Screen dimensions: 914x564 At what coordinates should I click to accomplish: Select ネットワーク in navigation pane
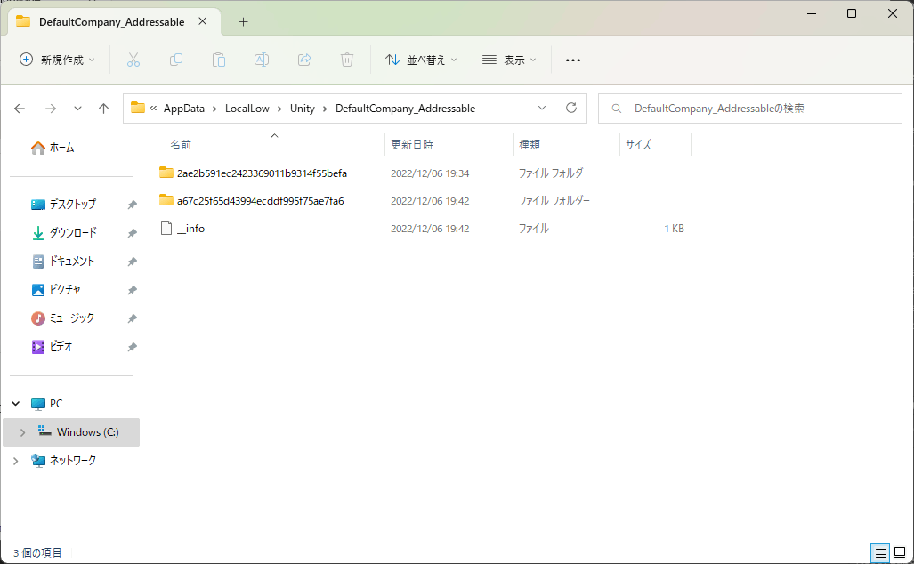tap(73, 461)
